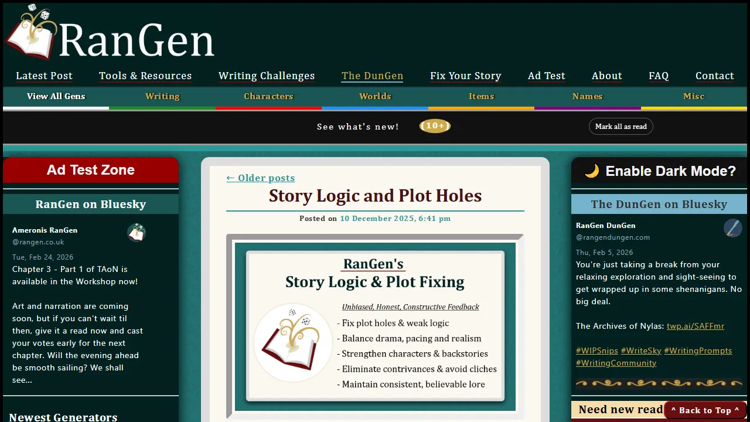The width and height of the screenshot is (750, 422).
Task: Click the RanGen book-and-dice logo
Action: coord(32,33)
